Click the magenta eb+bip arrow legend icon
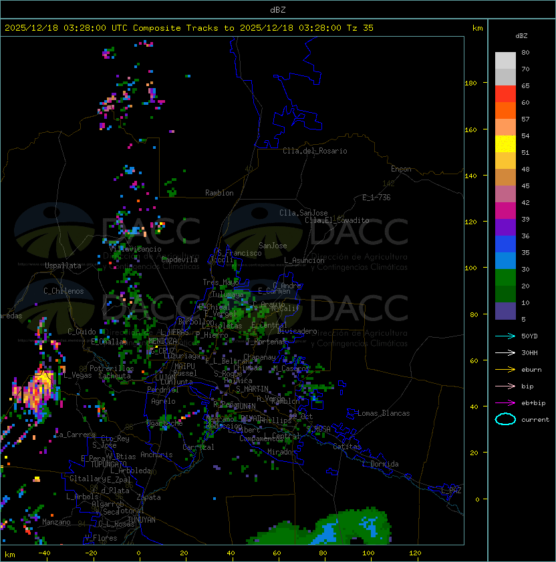 pyautogui.click(x=505, y=403)
